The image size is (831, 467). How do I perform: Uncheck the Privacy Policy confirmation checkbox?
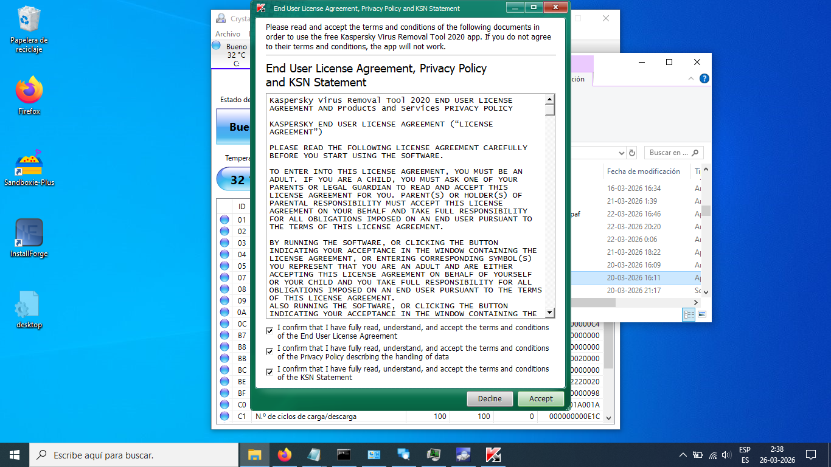[x=269, y=351]
